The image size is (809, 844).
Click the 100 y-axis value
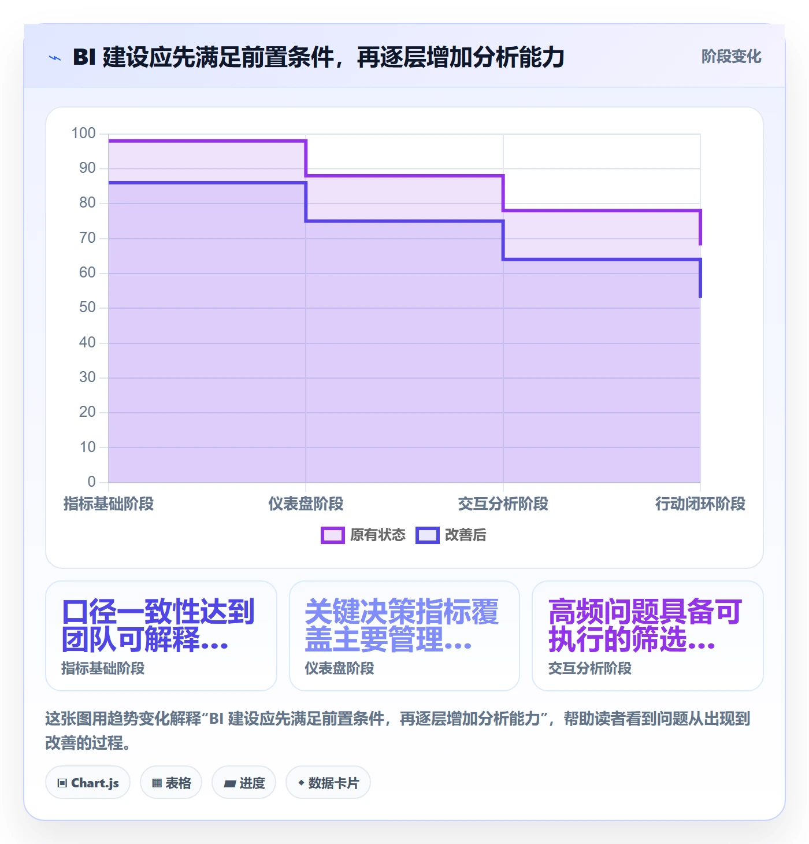pos(83,134)
